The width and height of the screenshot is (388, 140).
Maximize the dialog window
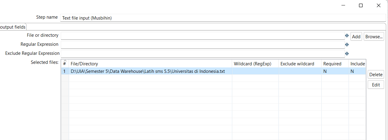(x=361, y=5)
